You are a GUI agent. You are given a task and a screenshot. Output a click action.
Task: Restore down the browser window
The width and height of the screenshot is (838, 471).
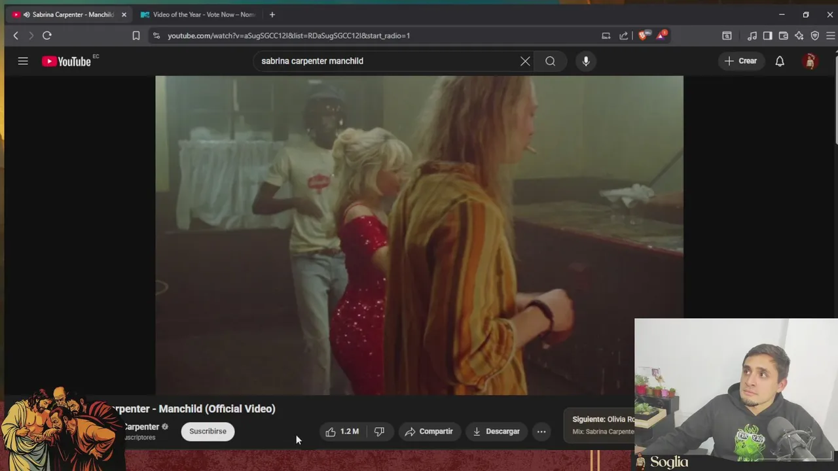[x=806, y=14]
